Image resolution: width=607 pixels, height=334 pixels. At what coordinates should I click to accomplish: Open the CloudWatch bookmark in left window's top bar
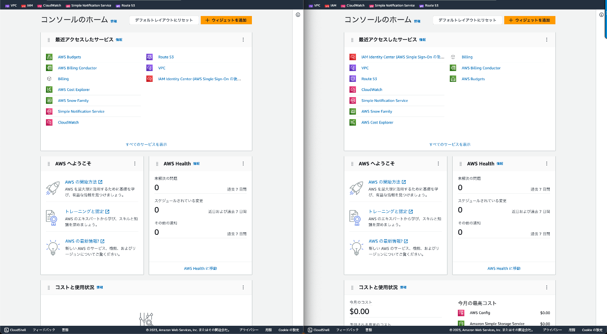tap(49, 6)
